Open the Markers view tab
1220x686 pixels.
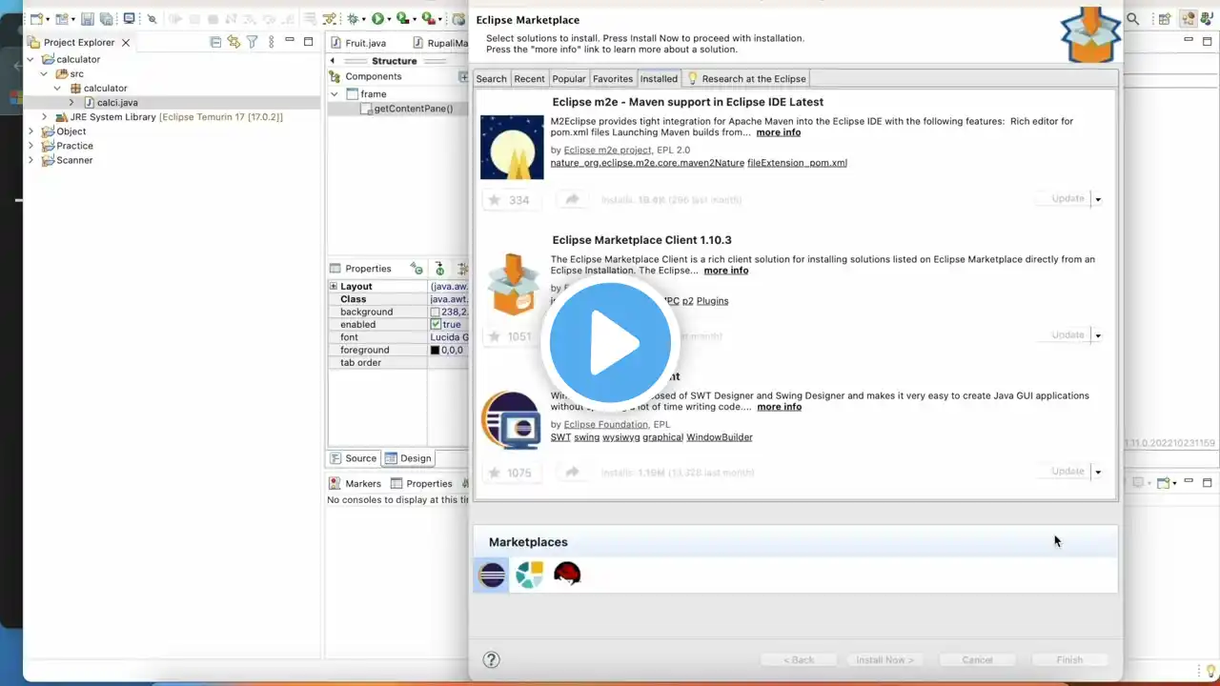[356, 483]
